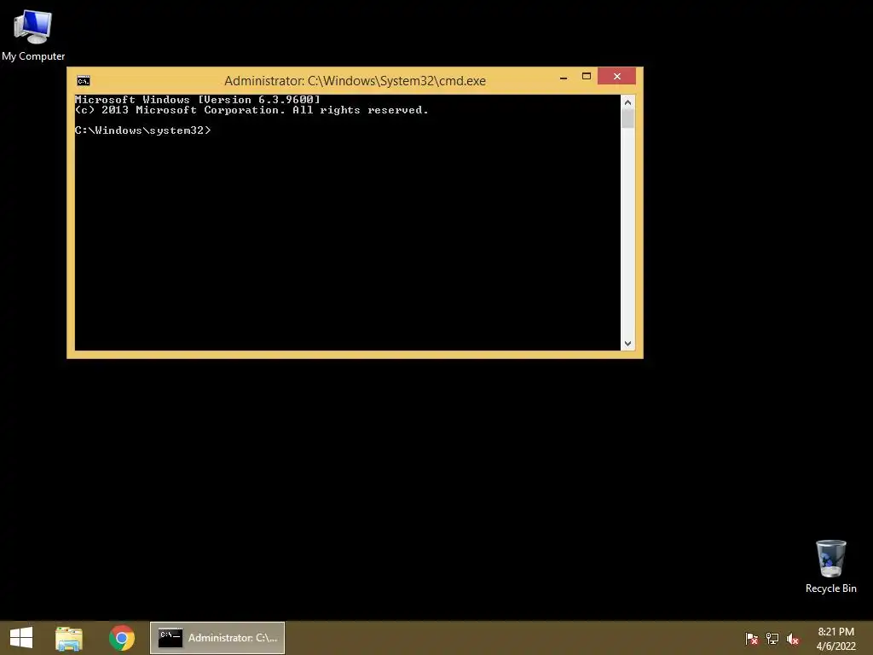Launch Google Chrome from the taskbar
This screenshot has width=873, height=655.
[x=122, y=638]
